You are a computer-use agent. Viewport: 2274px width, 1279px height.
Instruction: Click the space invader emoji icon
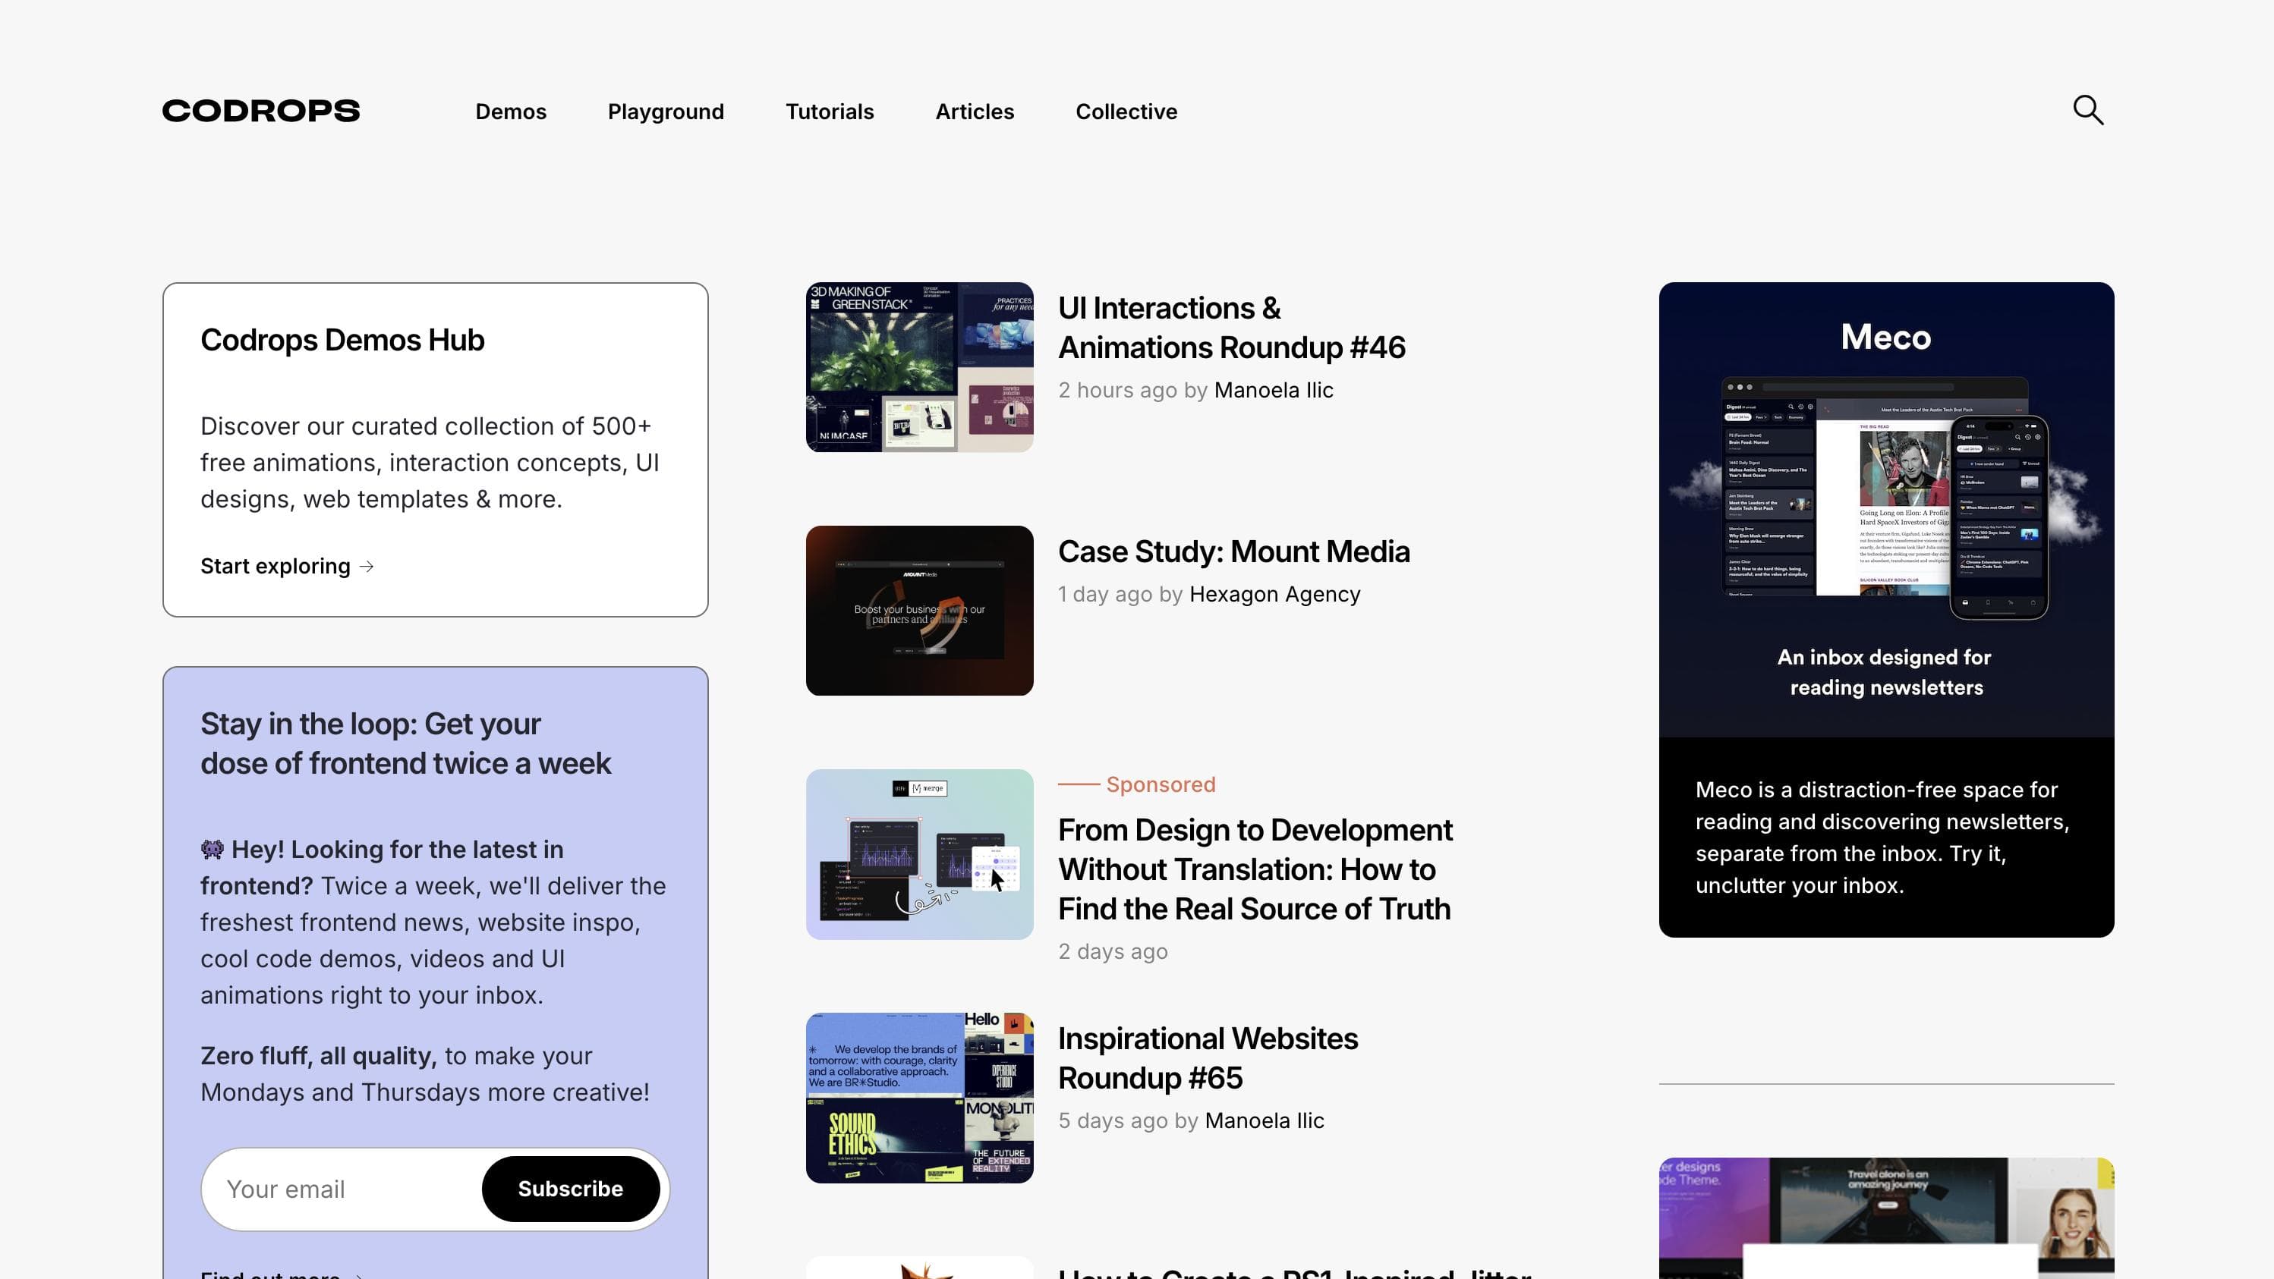coord(212,850)
